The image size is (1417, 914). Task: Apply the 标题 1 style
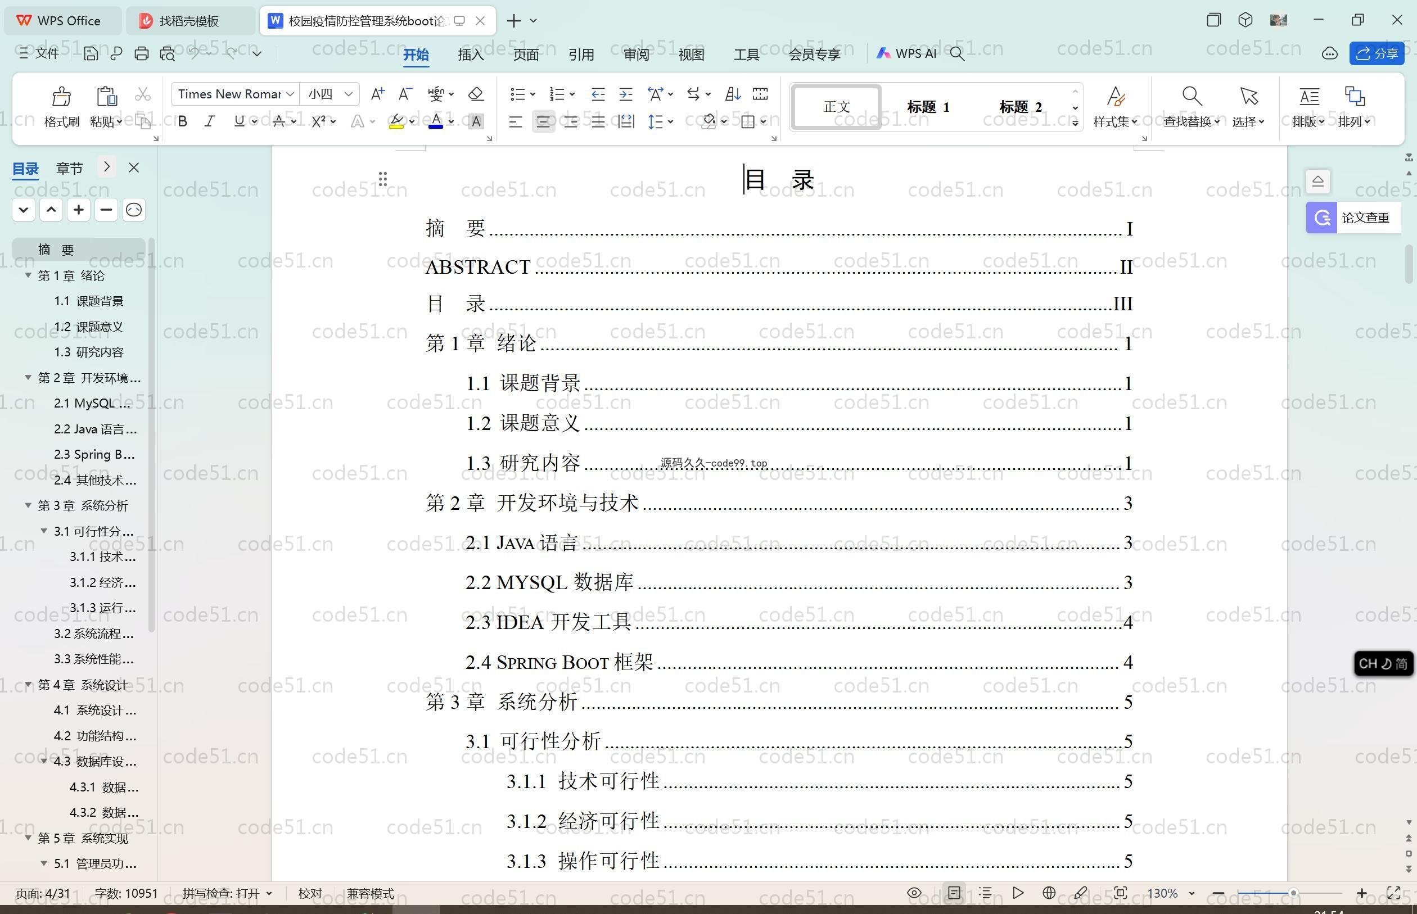927,107
